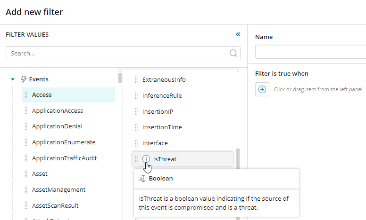Click the search magnifier icon
This screenshot has height=220, width=366.
[233, 53]
